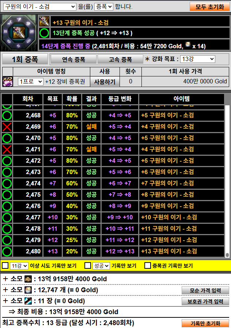Enable the 이상 시도 기록만 보기 checkbox

pos(5,266)
